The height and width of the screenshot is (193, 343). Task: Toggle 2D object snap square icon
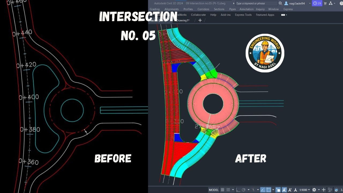(x=269, y=190)
